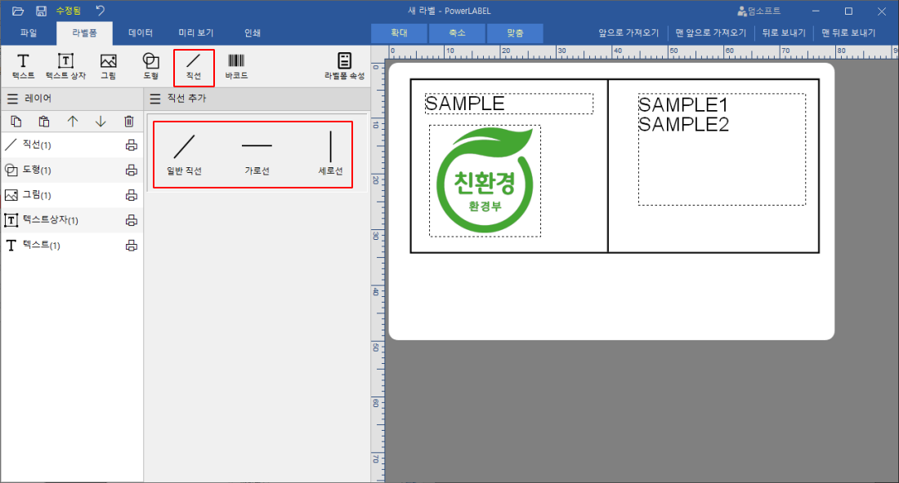Viewport: 899px width, 483px height.
Task: Select the 친환경 logo image on the label
Action: (484, 181)
